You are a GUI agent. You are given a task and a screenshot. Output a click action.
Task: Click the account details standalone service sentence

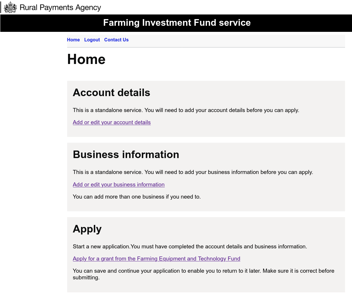click(186, 110)
